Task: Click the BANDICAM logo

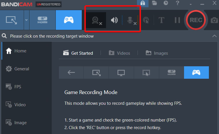Action: tap(17, 4)
